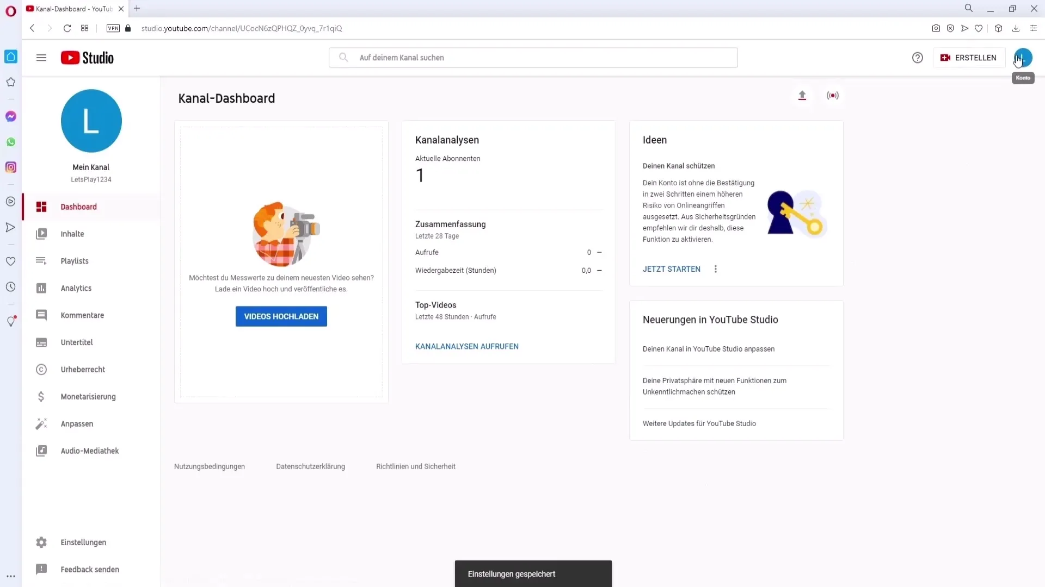Viewport: 1045px width, 587px height.
Task: Open the Inhalte section icon
Action: (x=41, y=234)
